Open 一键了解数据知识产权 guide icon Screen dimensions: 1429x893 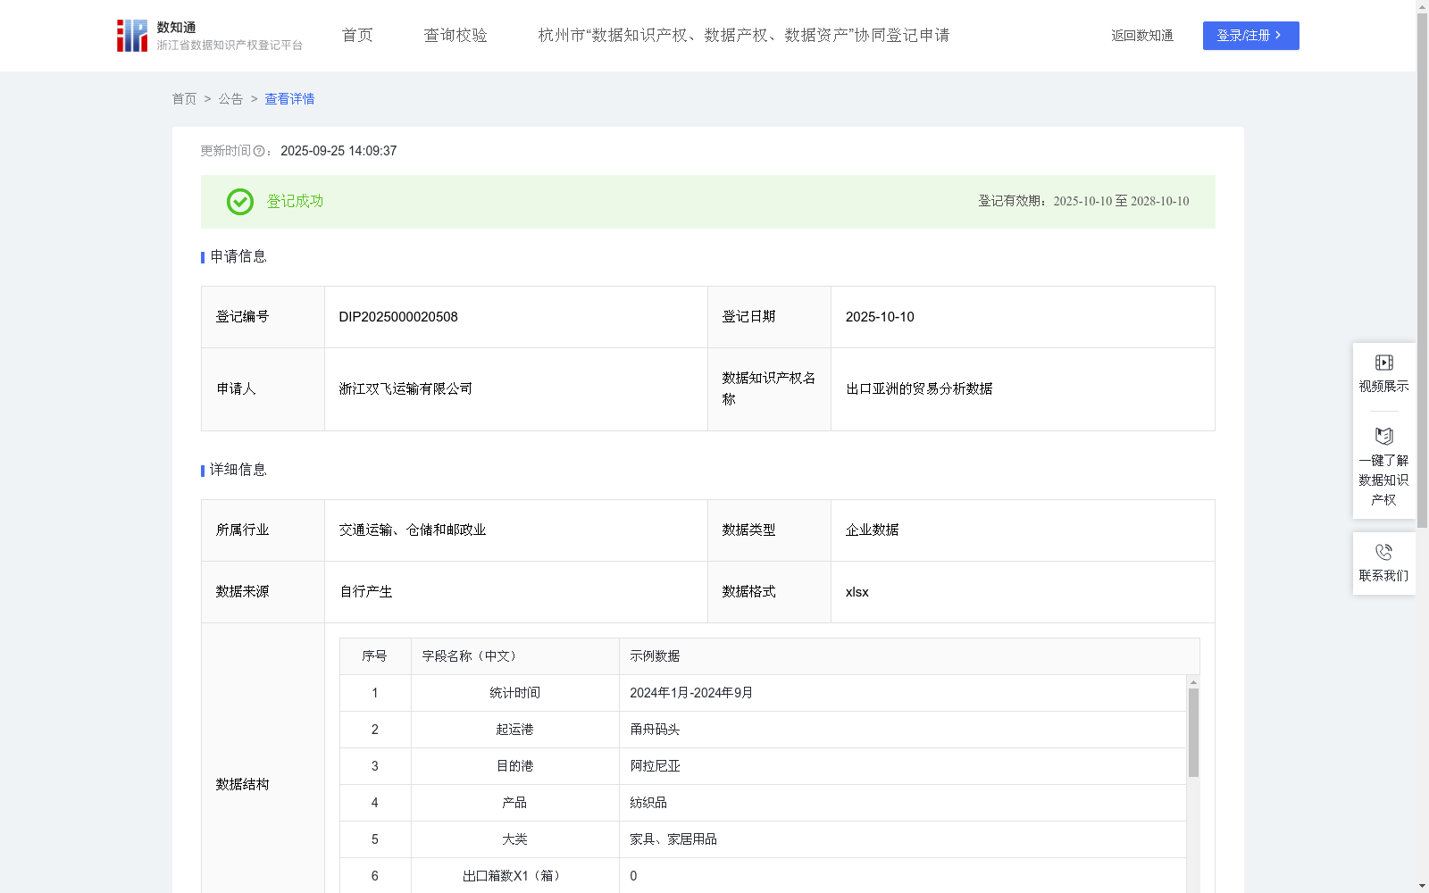pos(1383,437)
